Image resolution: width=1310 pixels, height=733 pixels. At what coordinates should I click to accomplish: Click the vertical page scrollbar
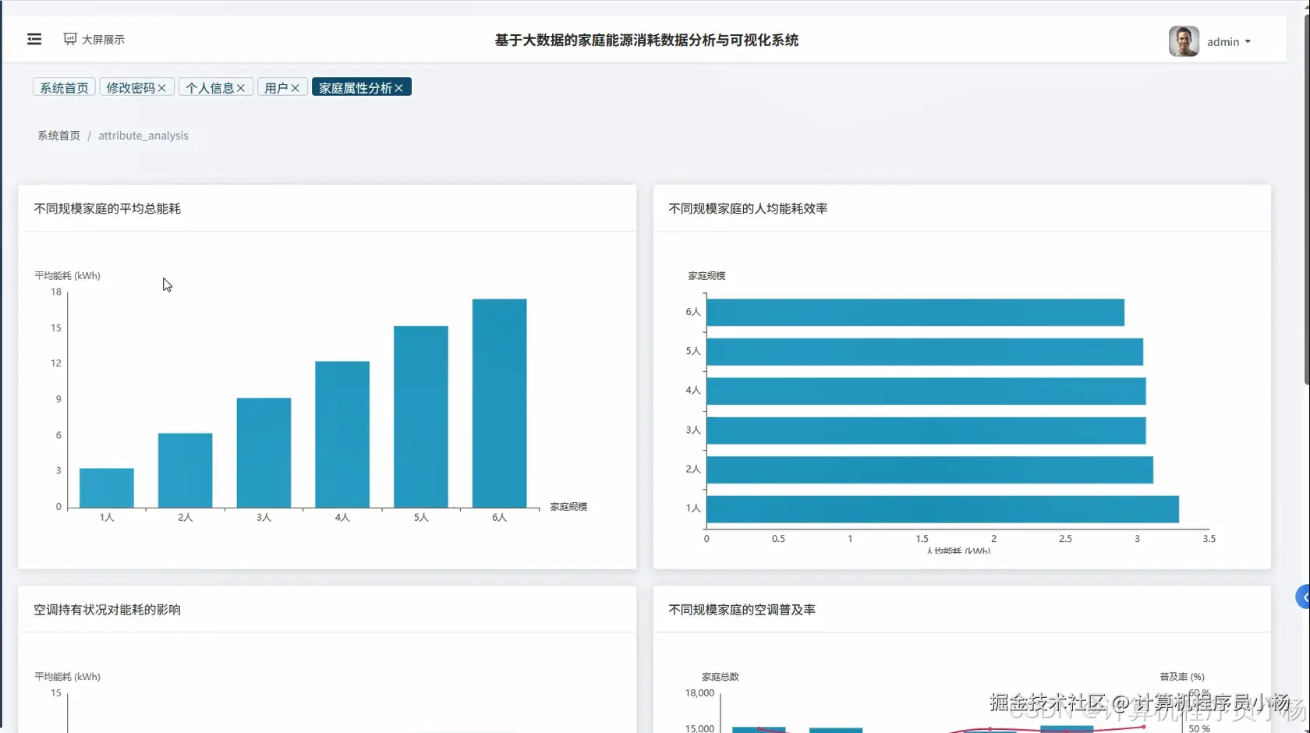pos(1307,199)
